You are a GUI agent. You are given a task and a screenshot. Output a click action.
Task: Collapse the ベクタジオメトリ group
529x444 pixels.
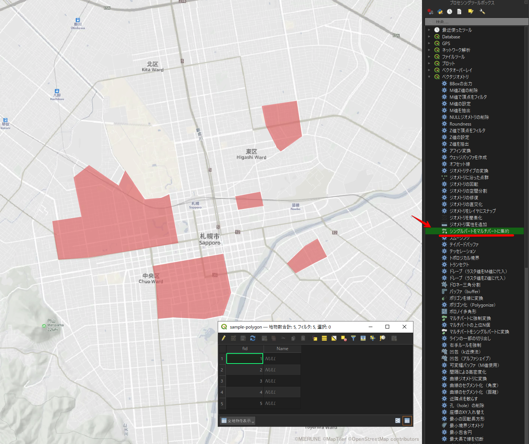[x=429, y=77]
